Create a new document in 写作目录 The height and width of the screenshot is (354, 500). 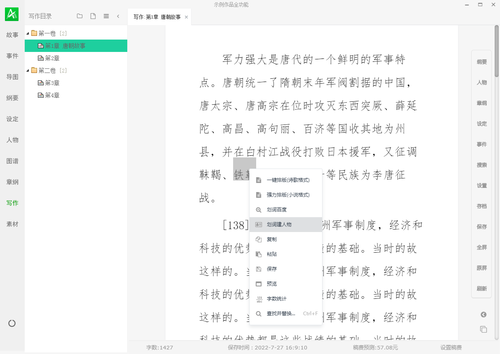[x=93, y=16]
